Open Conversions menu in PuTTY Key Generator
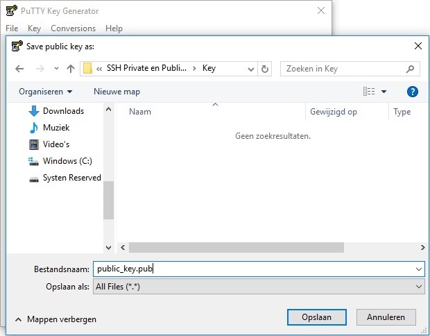 tap(74, 28)
